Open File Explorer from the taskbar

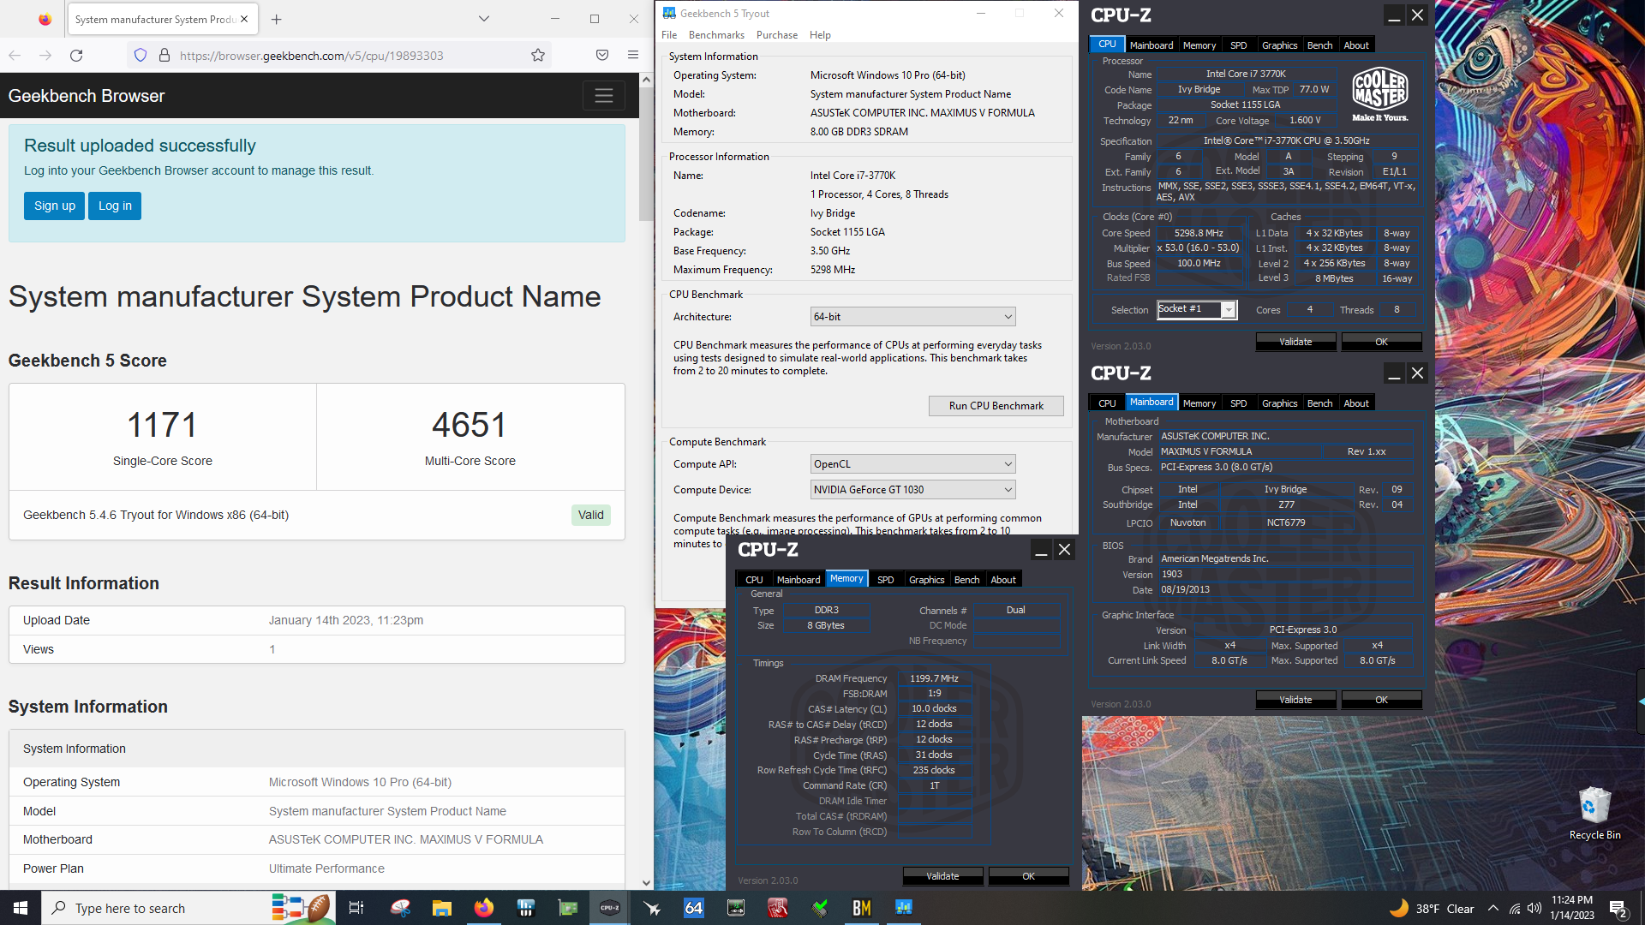point(442,908)
